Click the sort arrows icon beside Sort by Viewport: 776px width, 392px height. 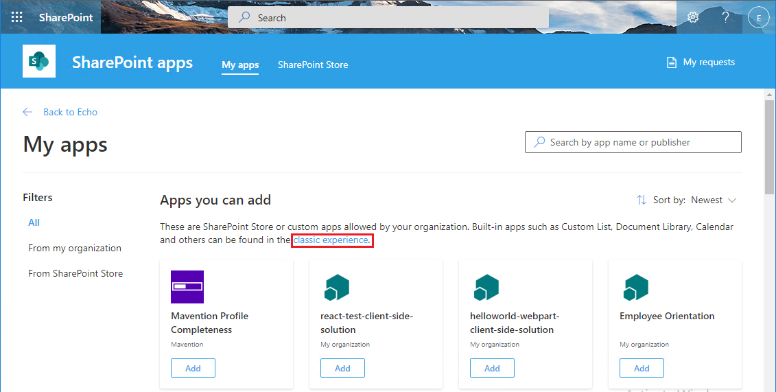[x=642, y=200]
